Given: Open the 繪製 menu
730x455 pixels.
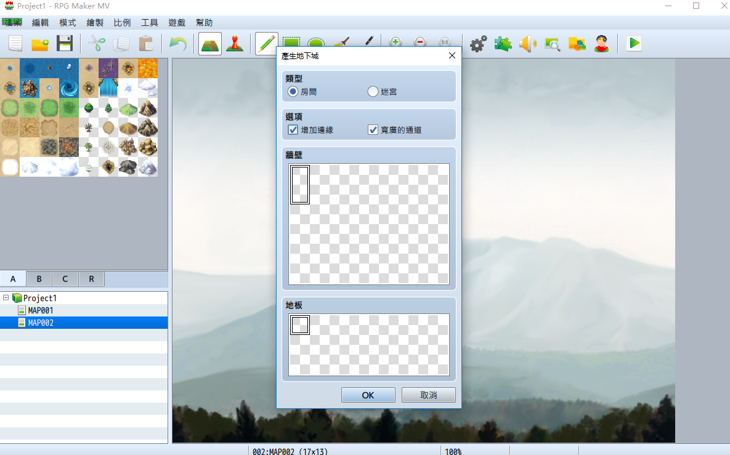Looking at the screenshot, I should (x=95, y=22).
